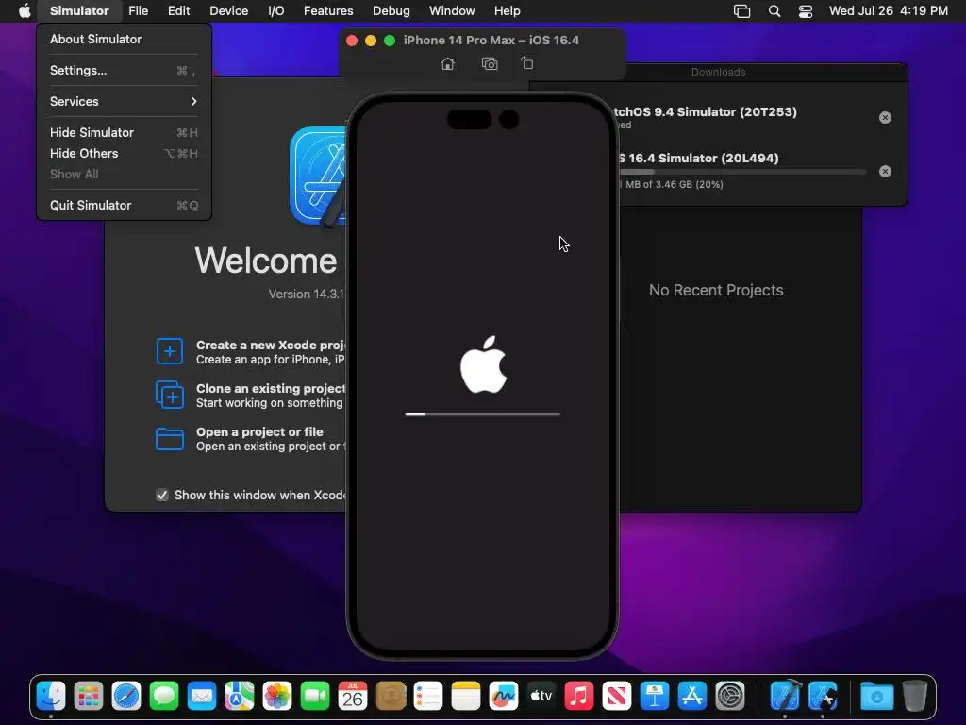Open Keynote from the Dock
Viewport: 966px width, 725px height.
click(x=655, y=697)
